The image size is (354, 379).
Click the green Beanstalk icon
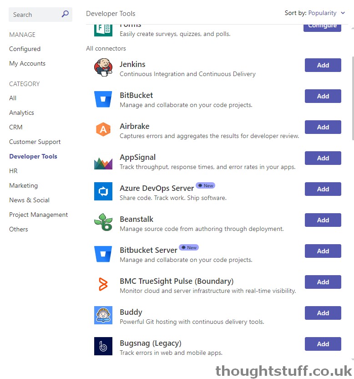103,222
